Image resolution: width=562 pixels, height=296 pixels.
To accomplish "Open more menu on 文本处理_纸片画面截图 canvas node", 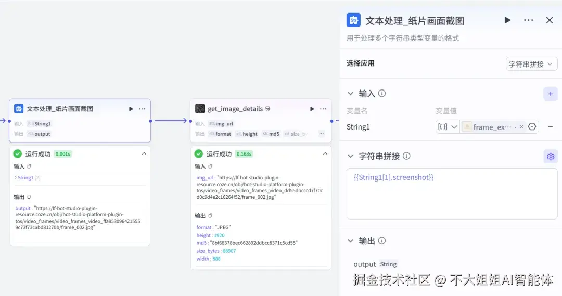I will (142, 109).
